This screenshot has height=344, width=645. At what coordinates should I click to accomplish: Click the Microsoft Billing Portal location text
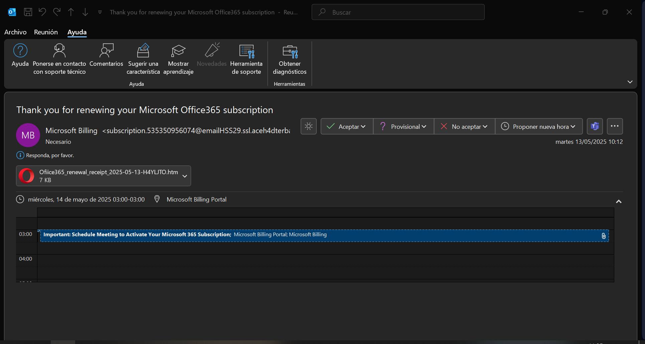pyautogui.click(x=196, y=200)
